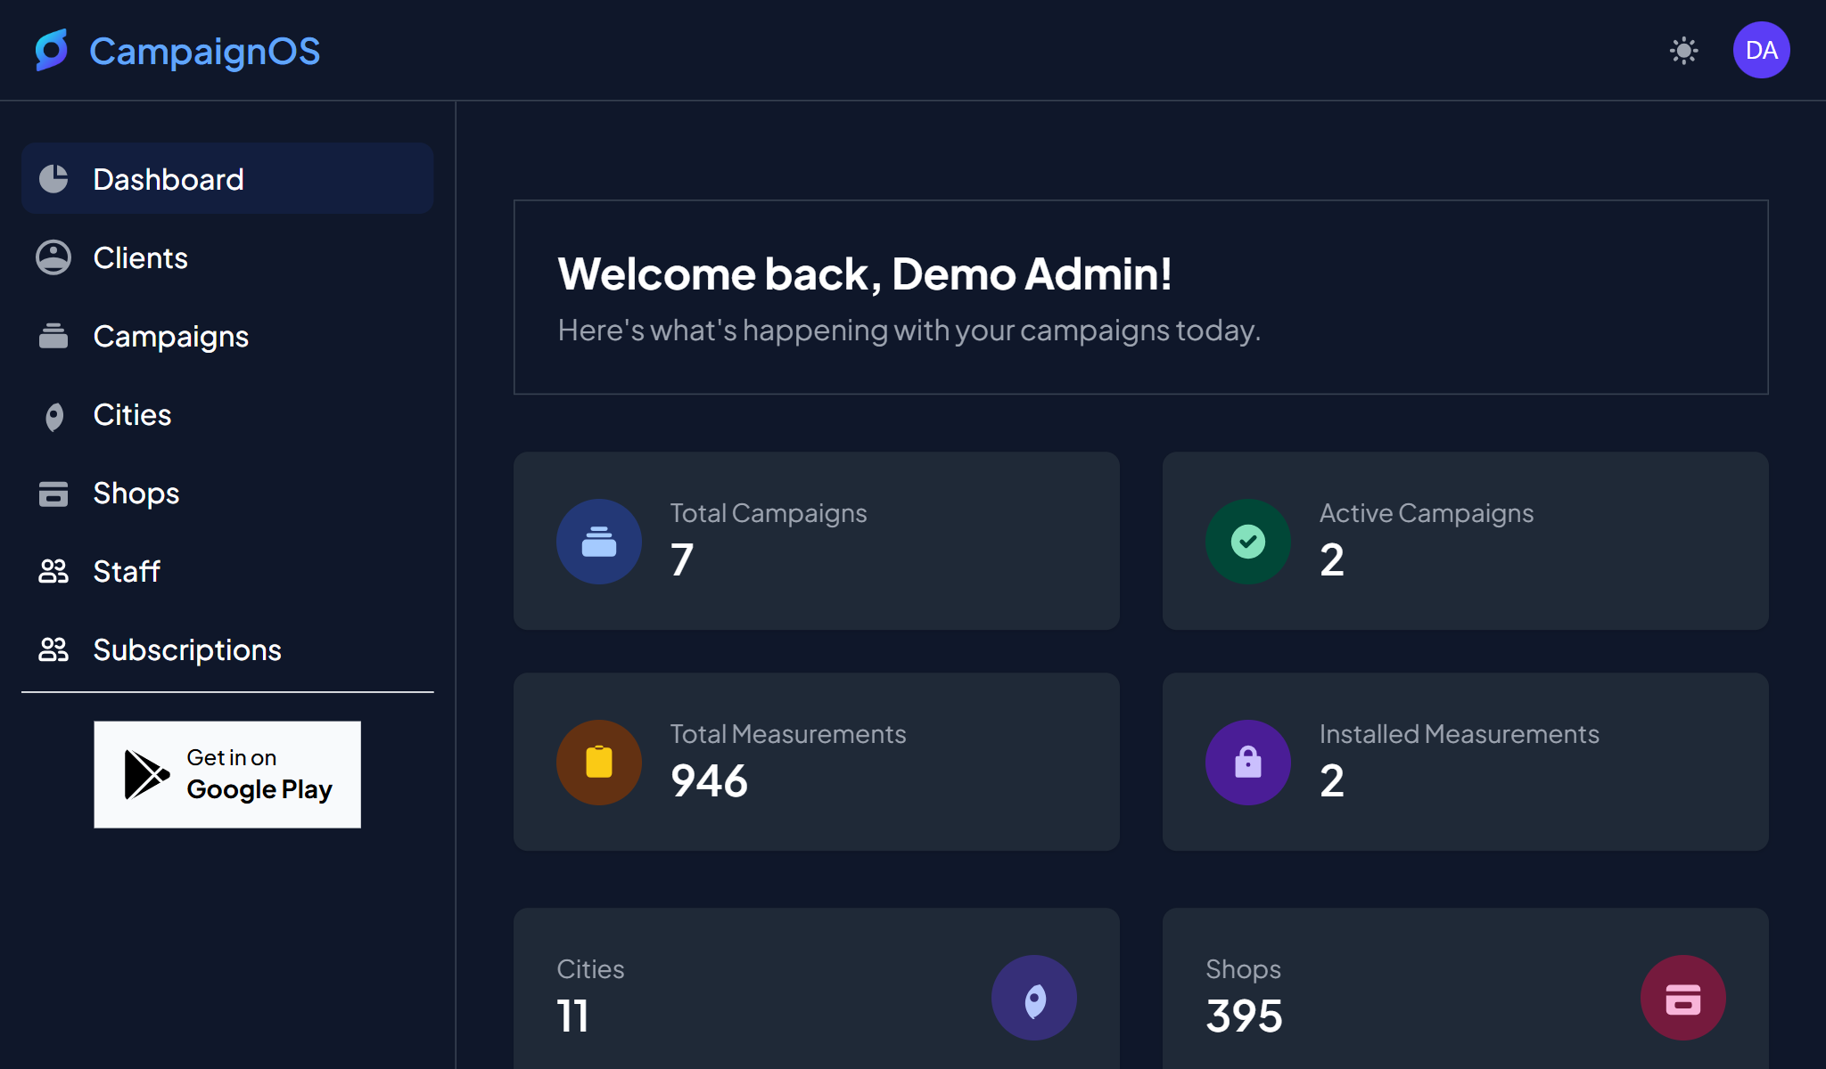1826x1069 pixels.
Task: Click the orange Total Measurements clipboard icon
Action: tap(599, 763)
